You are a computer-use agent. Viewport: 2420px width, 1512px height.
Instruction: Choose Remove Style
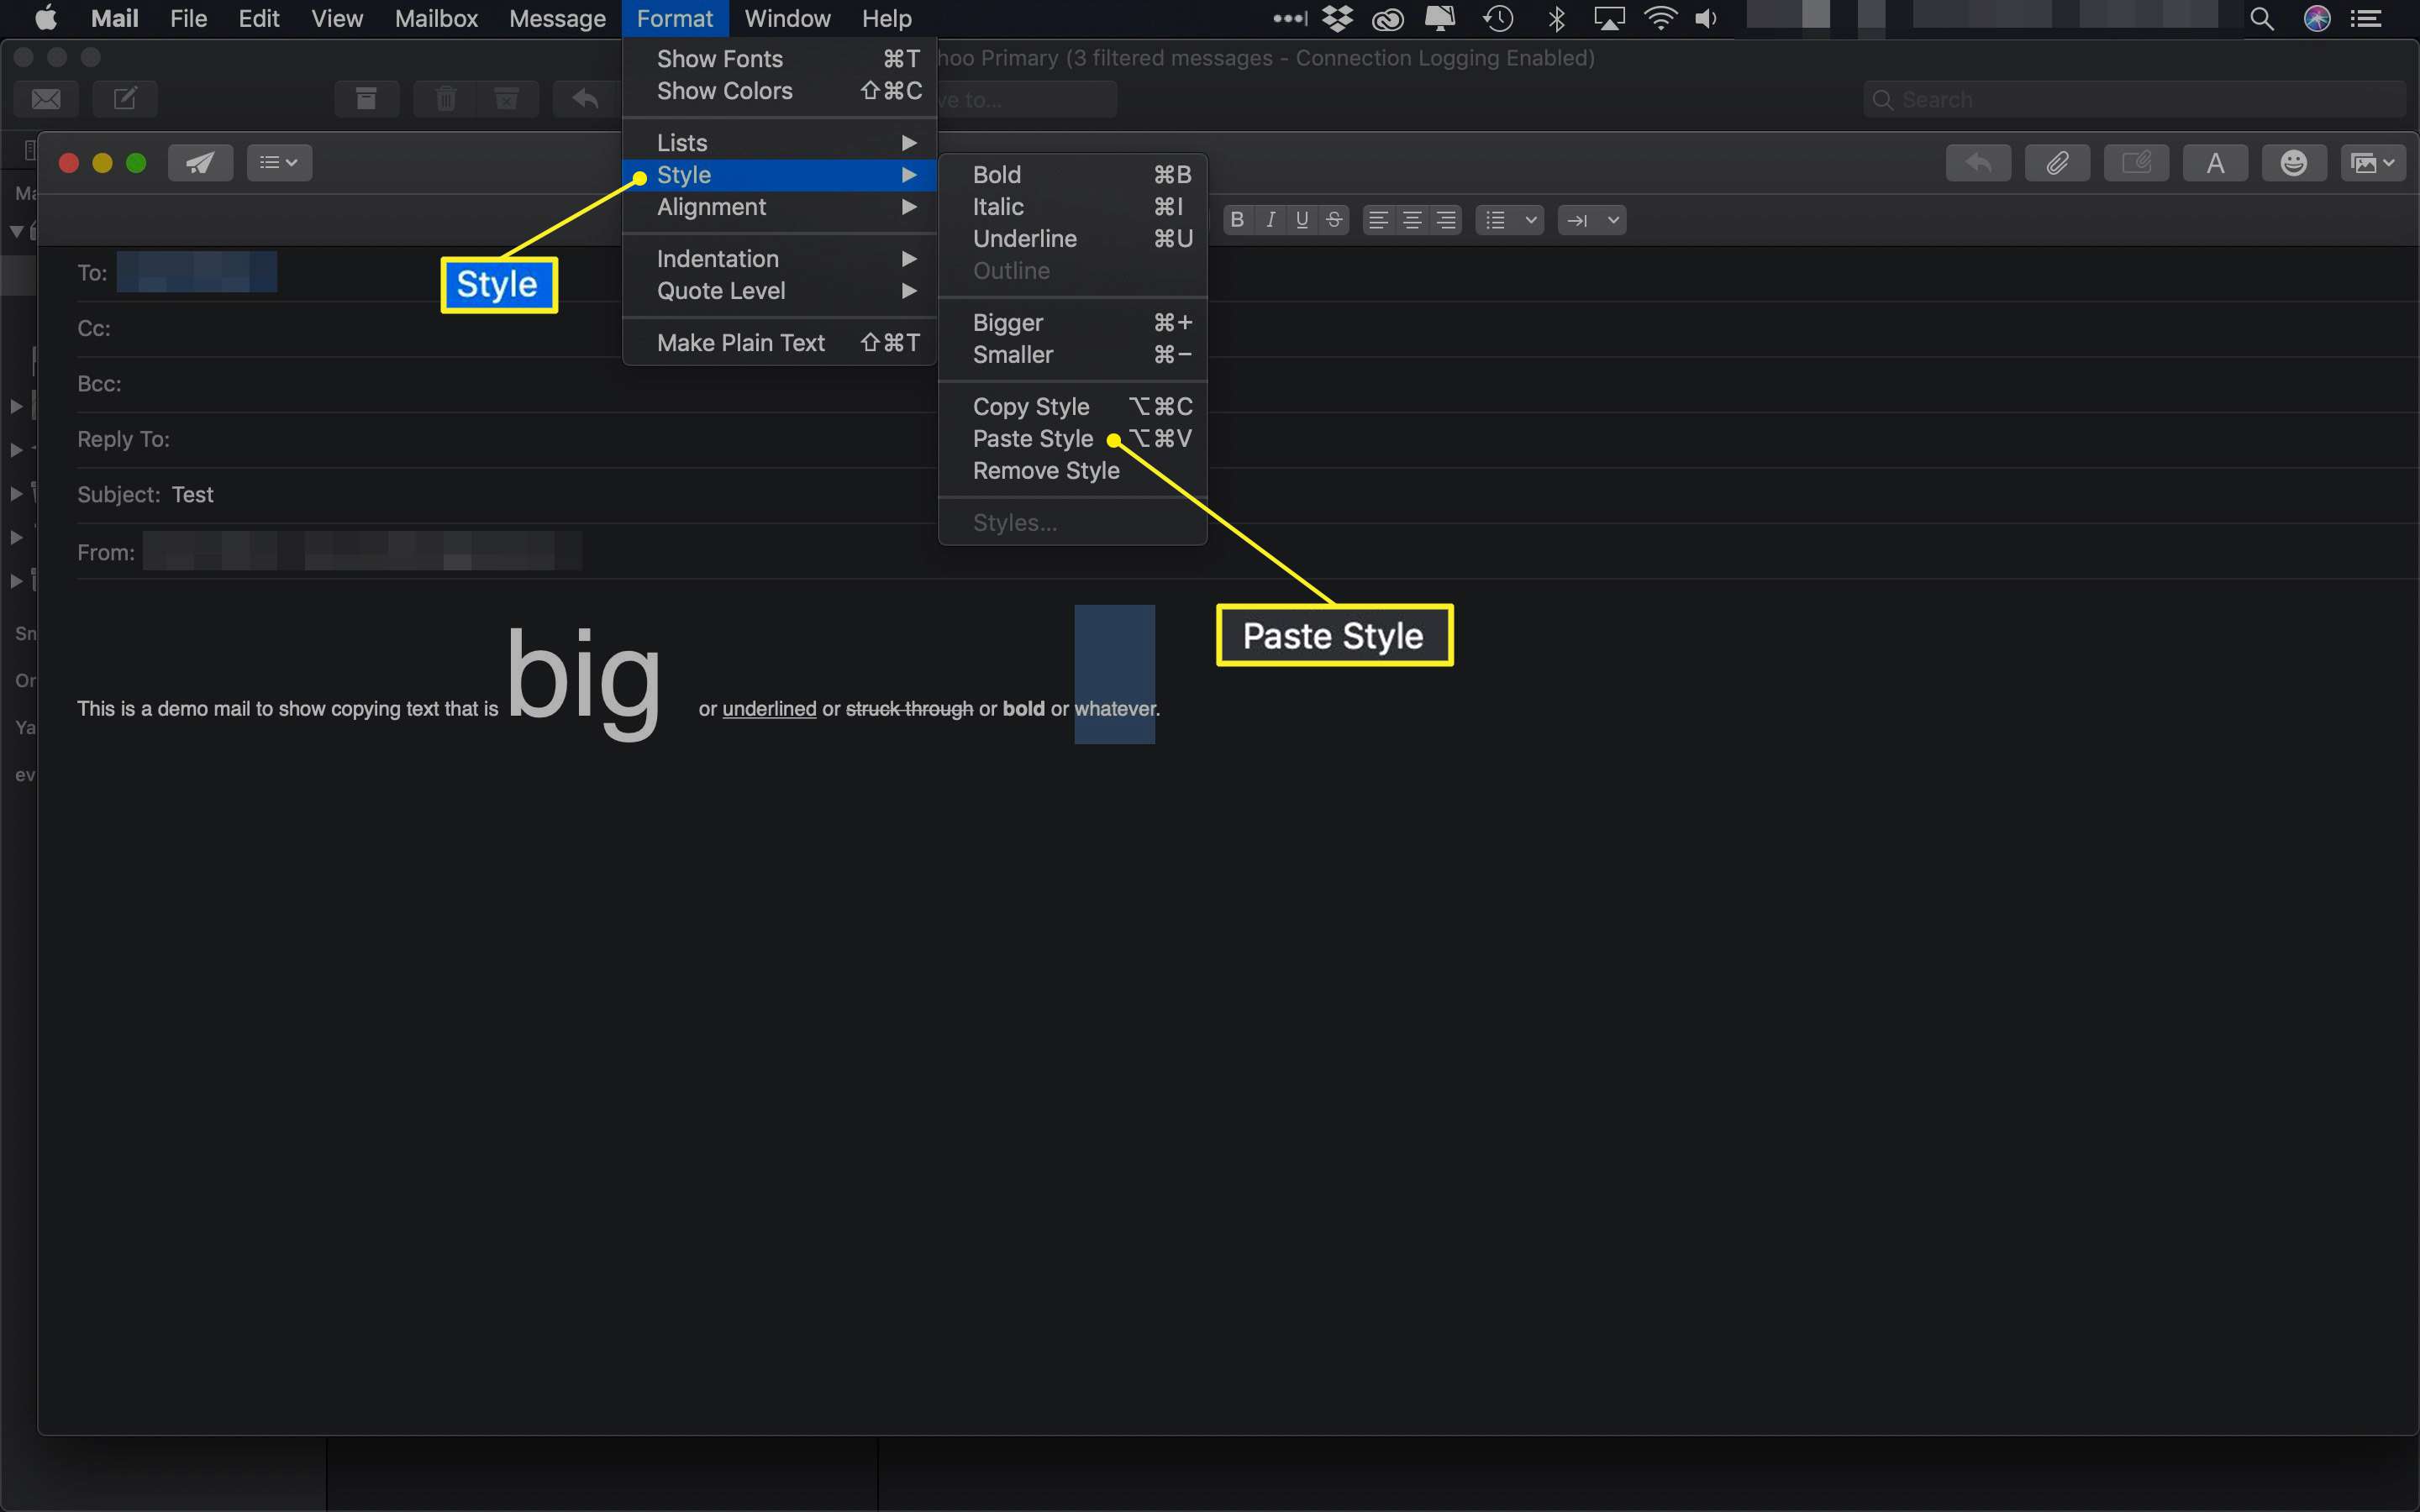pyautogui.click(x=1073, y=471)
